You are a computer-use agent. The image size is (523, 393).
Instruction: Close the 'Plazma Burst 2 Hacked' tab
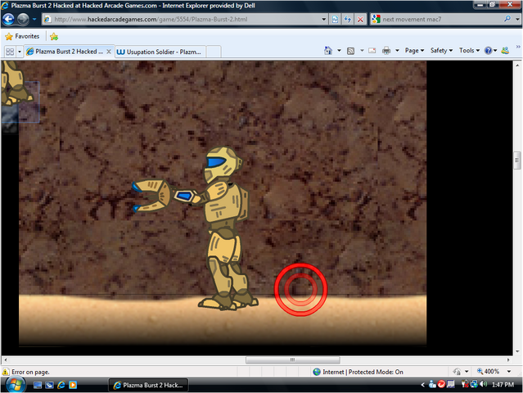[109, 52]
